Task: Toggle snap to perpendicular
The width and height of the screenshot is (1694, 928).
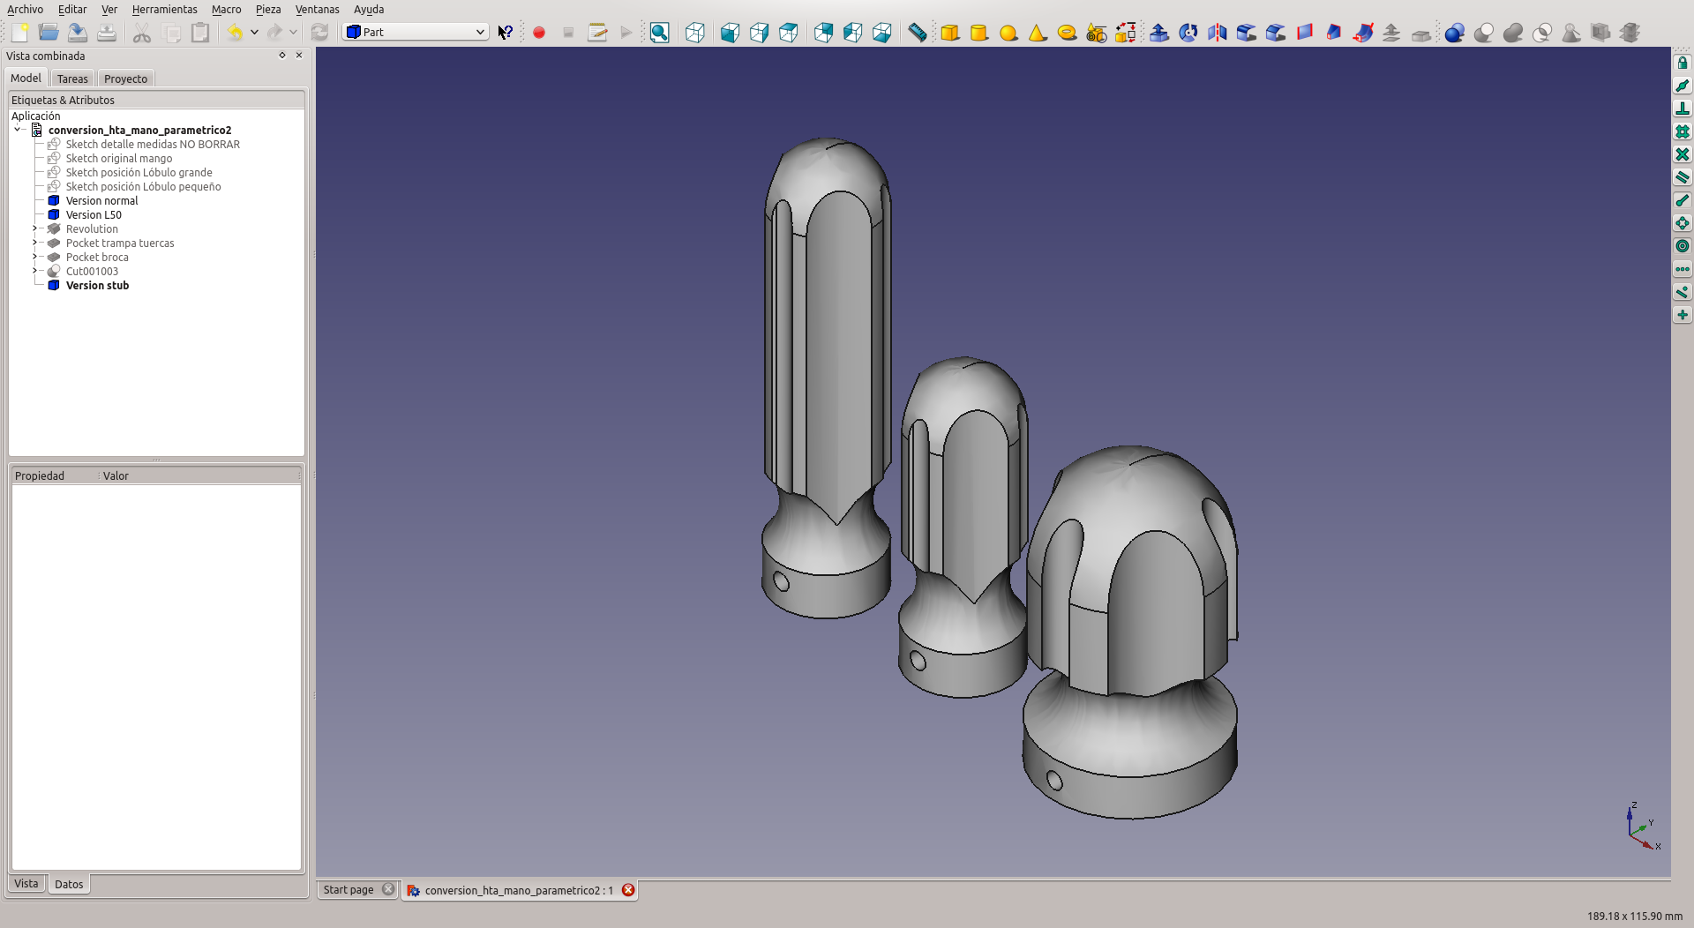Action: tap(1683, 109)
